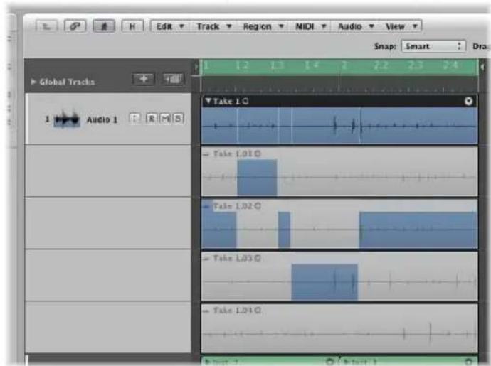The height and width of the screenshot is (366, 491).
Task: Click the add track plus button
Action: click(x=144, y=79)
